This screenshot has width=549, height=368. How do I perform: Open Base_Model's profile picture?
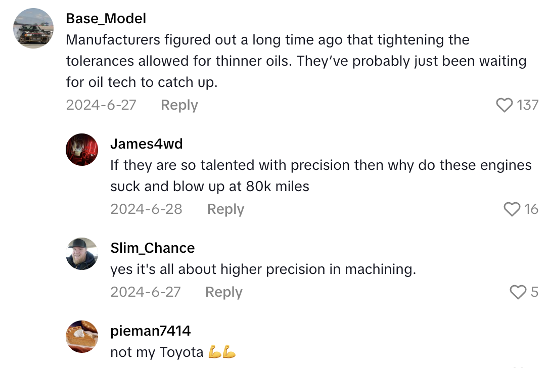[x=33, y=28]
